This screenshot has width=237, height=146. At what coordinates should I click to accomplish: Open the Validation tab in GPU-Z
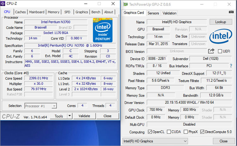pyautogui.click(x=169, y=13)
